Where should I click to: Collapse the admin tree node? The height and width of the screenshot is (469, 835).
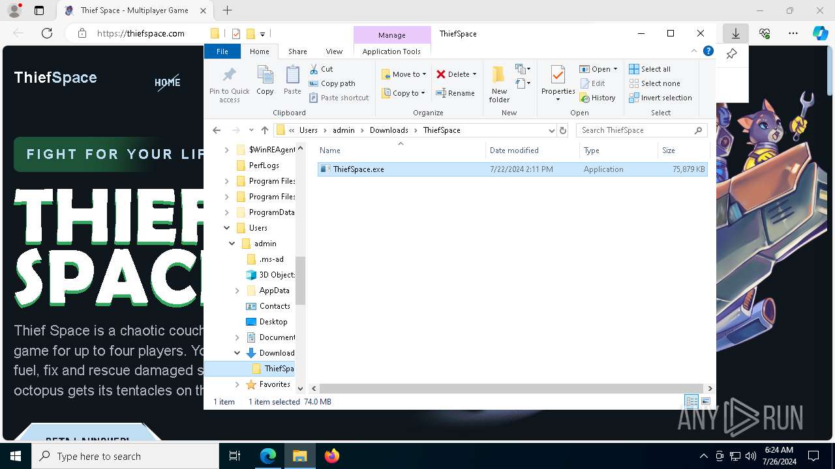point(232,244)
